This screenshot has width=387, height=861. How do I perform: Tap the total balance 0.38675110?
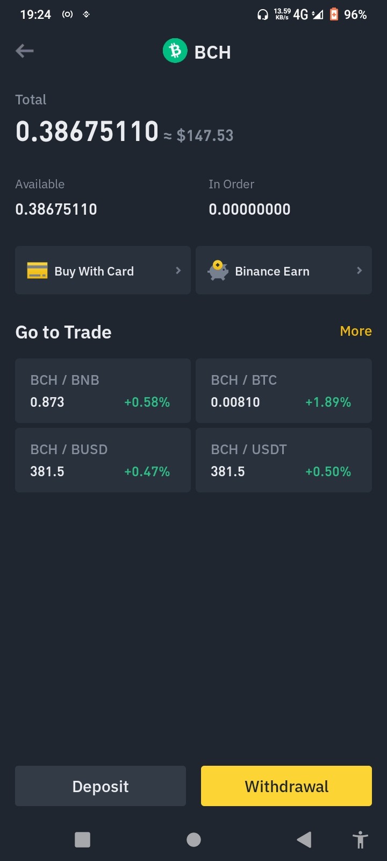[x=87, y=132]
